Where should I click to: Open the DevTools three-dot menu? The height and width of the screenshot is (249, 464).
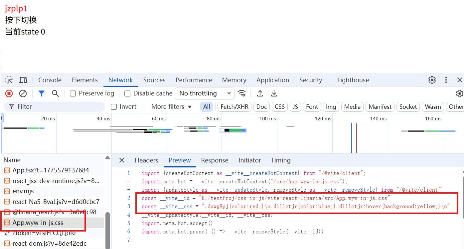coord(446,80)
